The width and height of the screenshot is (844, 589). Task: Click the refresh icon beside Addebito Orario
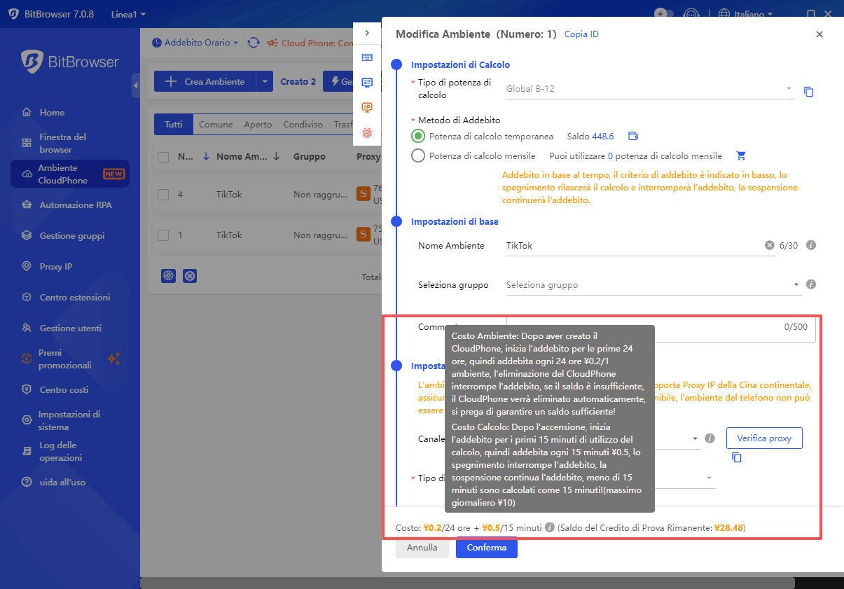(254, 43)
